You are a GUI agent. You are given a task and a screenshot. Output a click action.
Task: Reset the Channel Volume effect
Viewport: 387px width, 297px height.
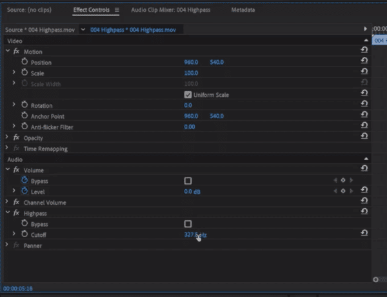pos(364,201)
